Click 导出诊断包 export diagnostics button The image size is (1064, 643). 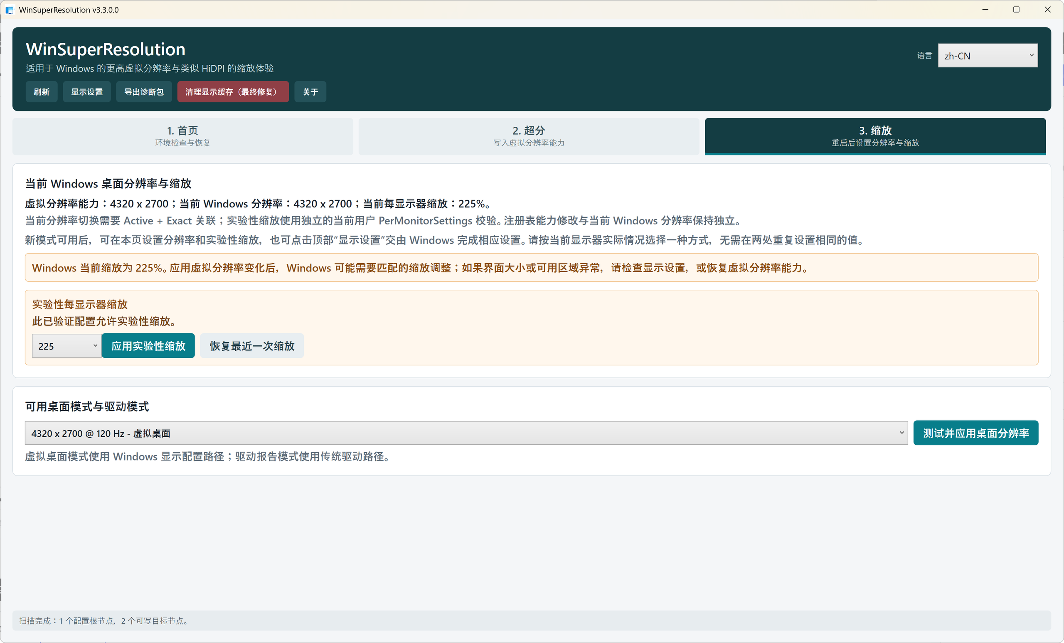tap(144, 91)
